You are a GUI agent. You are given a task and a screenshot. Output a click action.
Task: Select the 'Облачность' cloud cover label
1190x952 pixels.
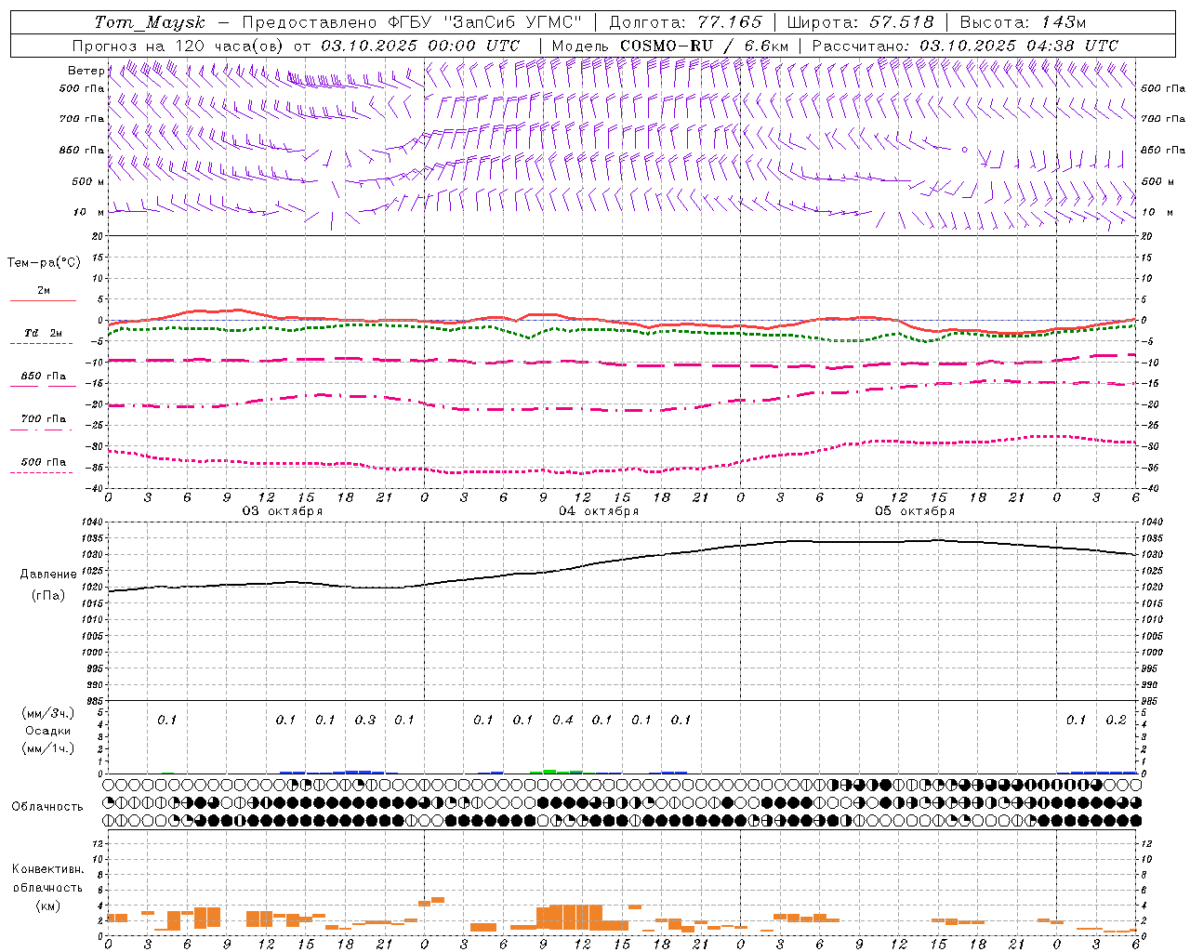(x=47, y=807)
